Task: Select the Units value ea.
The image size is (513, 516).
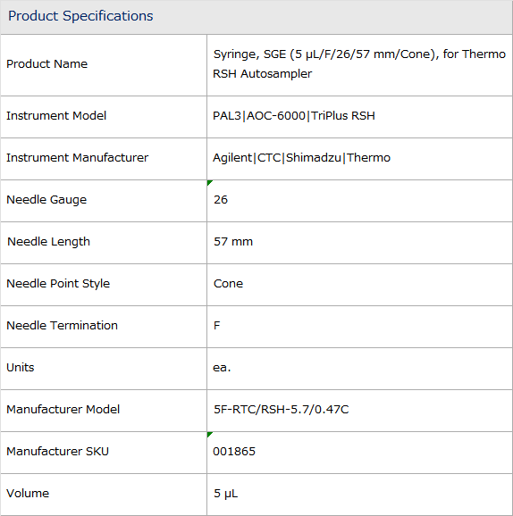Action: 222,368
